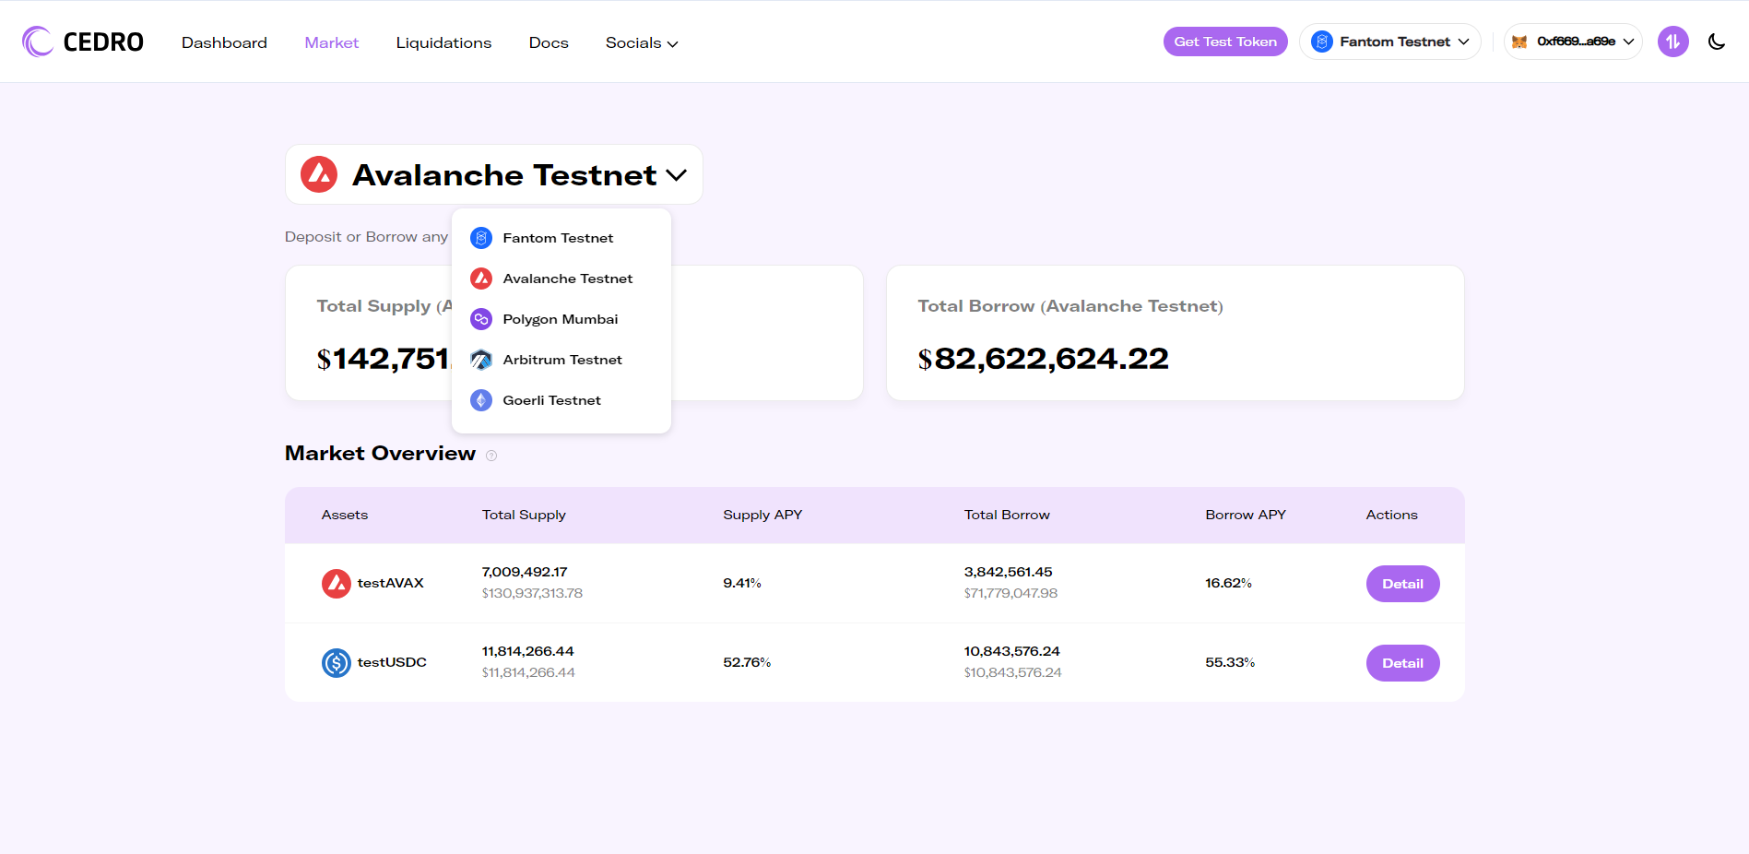
Task: Click the Fantom icon in the header network button
Action: coord(1322,42)
